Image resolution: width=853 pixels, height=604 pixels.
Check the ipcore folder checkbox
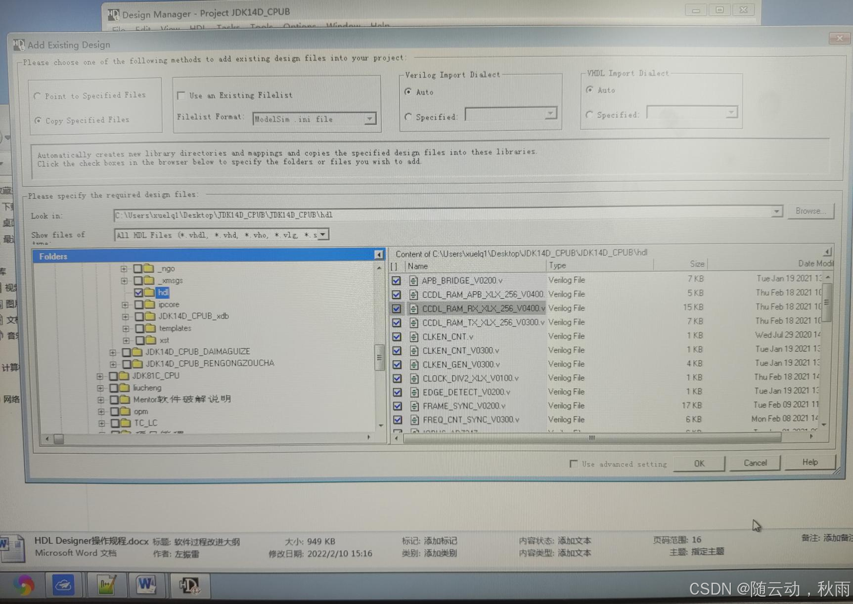click(x=139, y=305)
